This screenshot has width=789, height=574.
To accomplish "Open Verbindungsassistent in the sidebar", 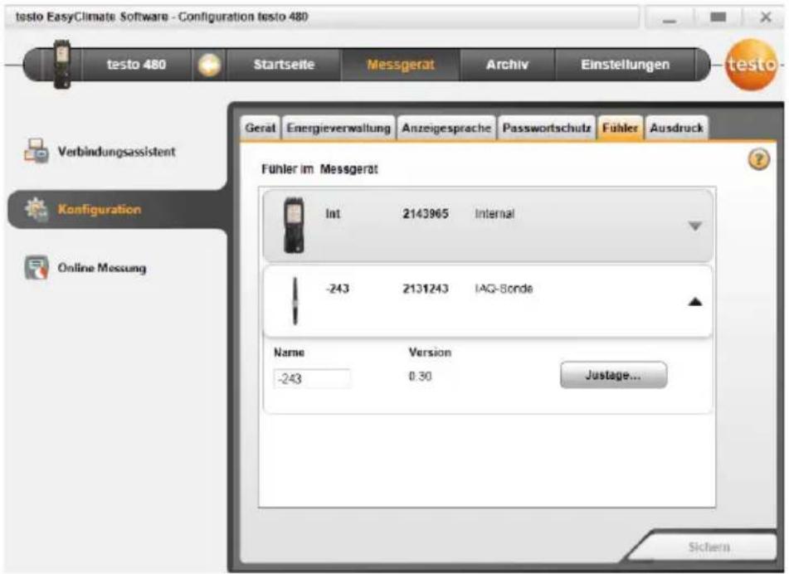I will pyautogui.click(x=116, y=152).
